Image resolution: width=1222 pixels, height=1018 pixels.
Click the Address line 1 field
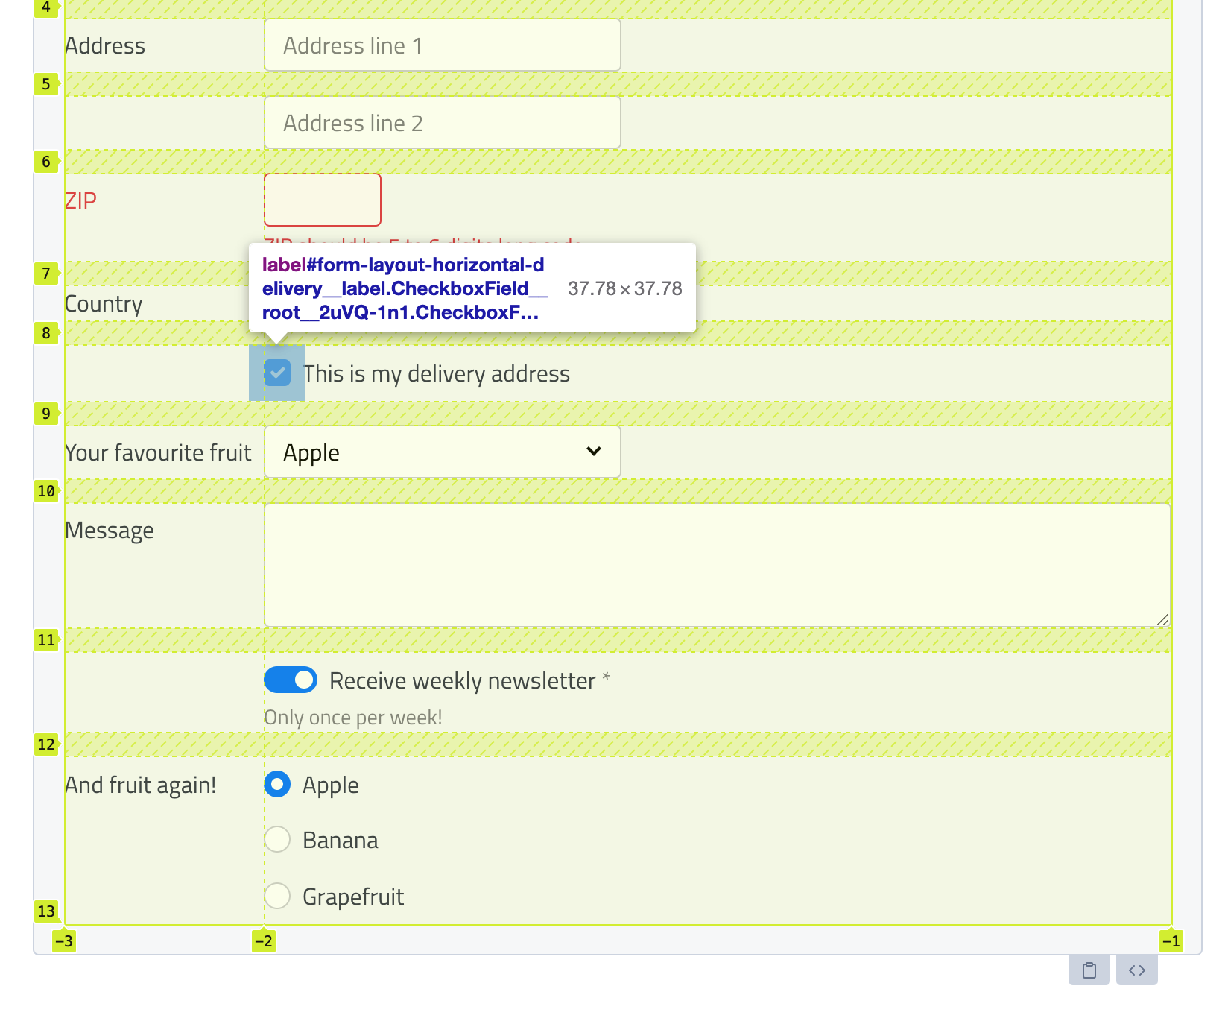pyautogui.click(x=443, y=45)
